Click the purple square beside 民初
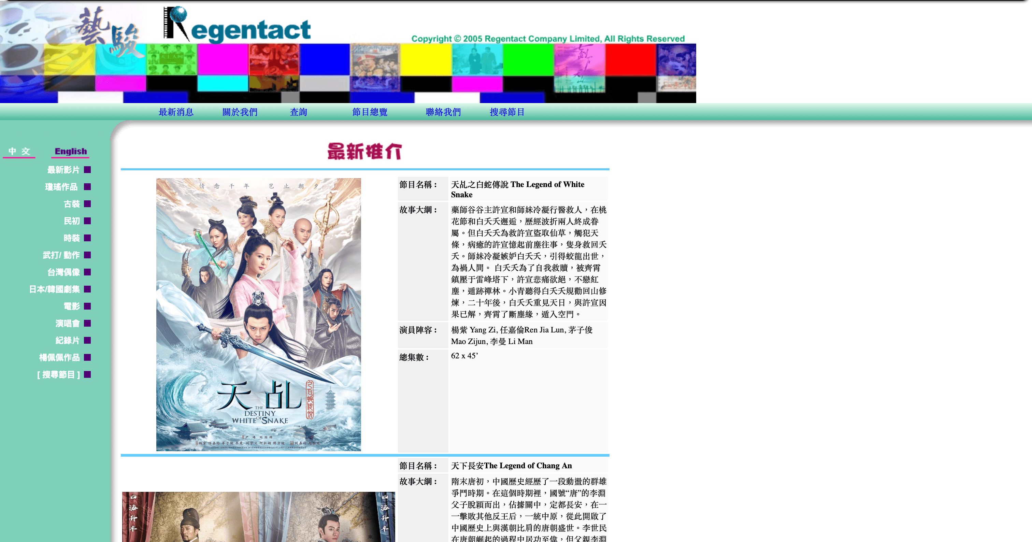 tap(88, 221)
